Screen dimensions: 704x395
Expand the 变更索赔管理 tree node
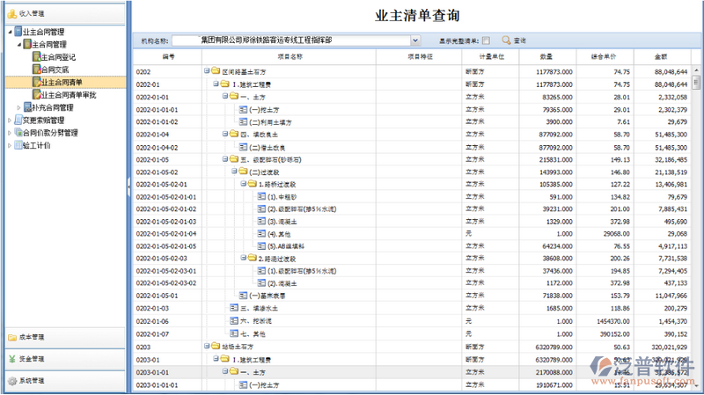click(10, 121)
